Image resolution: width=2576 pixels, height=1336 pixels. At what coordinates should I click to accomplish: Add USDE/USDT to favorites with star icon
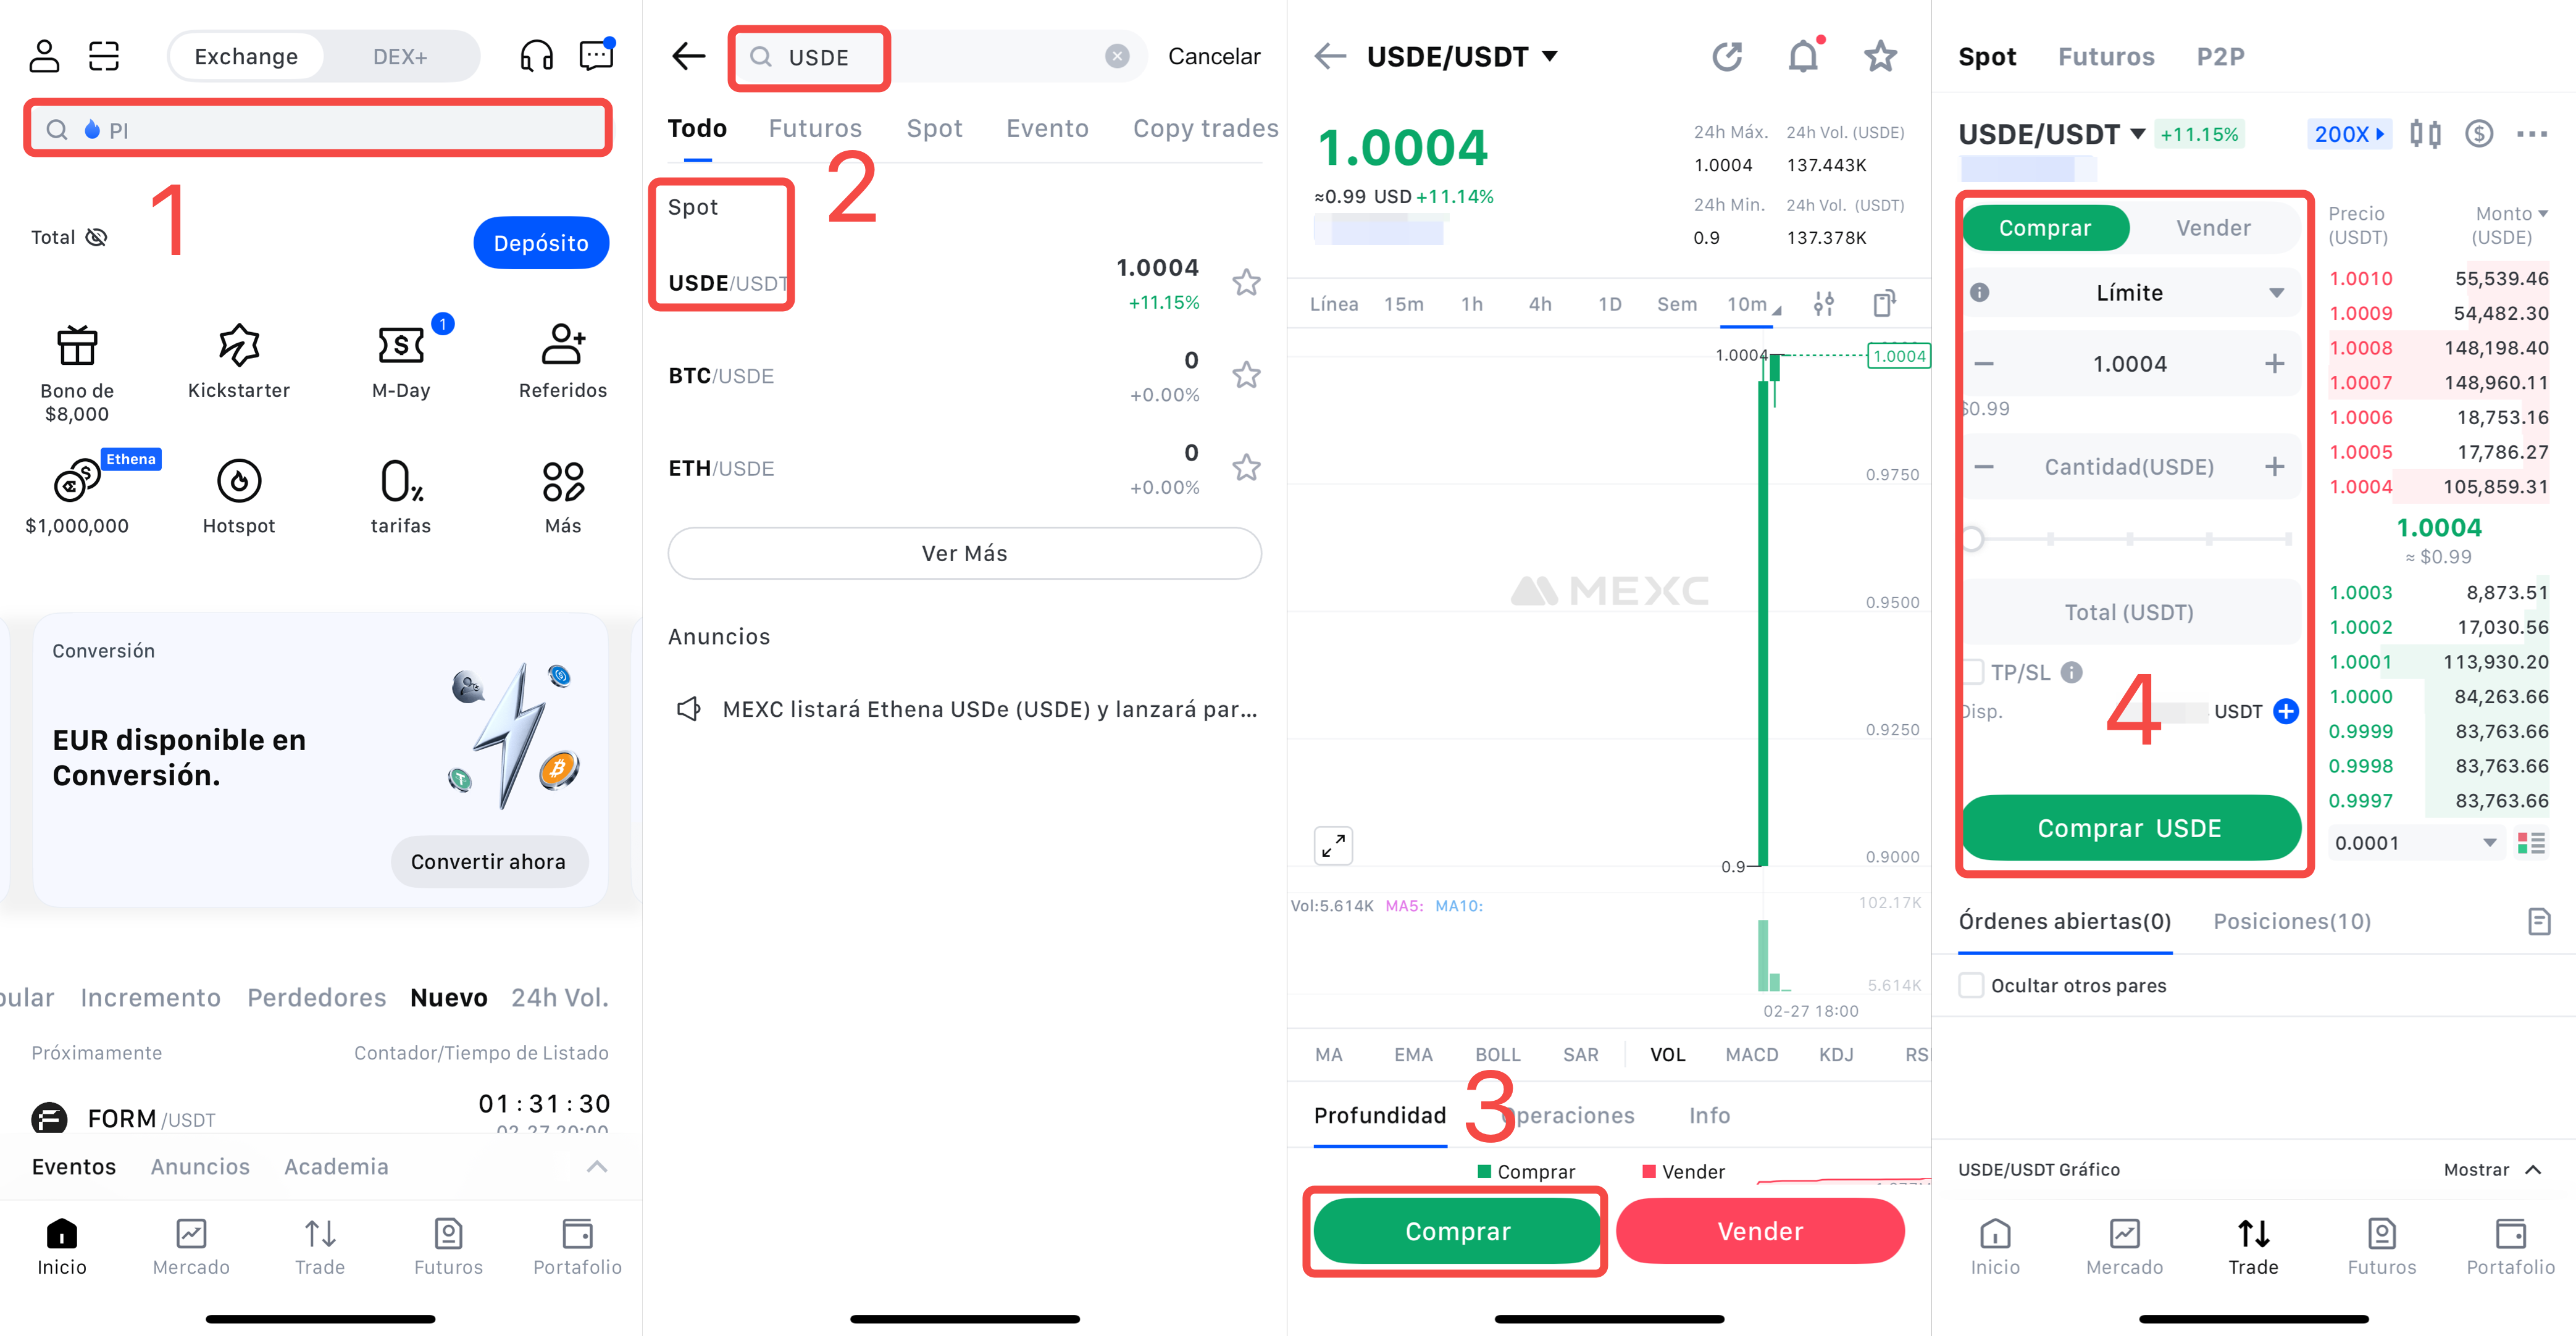tap(1246, 282)
